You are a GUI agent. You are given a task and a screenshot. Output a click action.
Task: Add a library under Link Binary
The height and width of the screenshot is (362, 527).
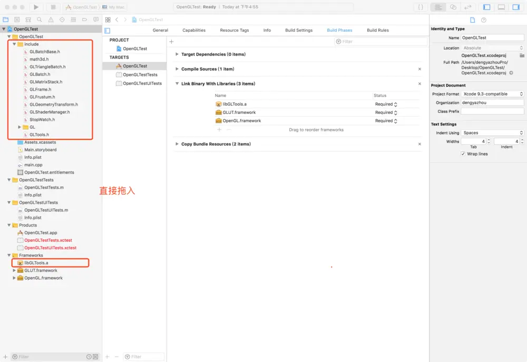(x=219, y=129)
